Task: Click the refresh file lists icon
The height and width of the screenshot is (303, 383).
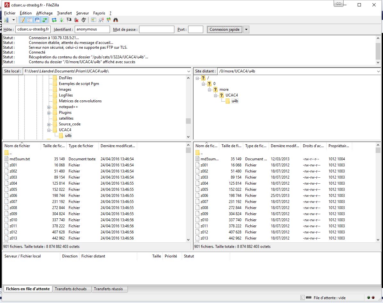Action: point(54,20)
